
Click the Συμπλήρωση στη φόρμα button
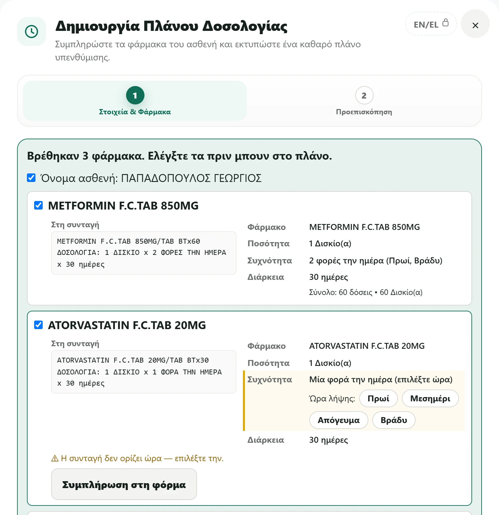124,484
